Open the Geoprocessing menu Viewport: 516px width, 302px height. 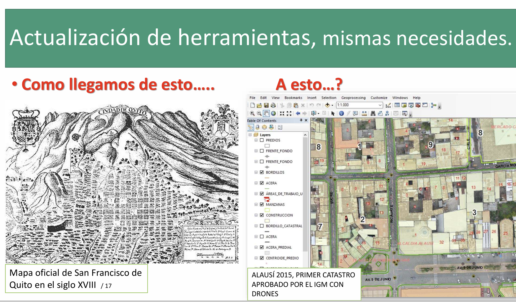(353, 98)
